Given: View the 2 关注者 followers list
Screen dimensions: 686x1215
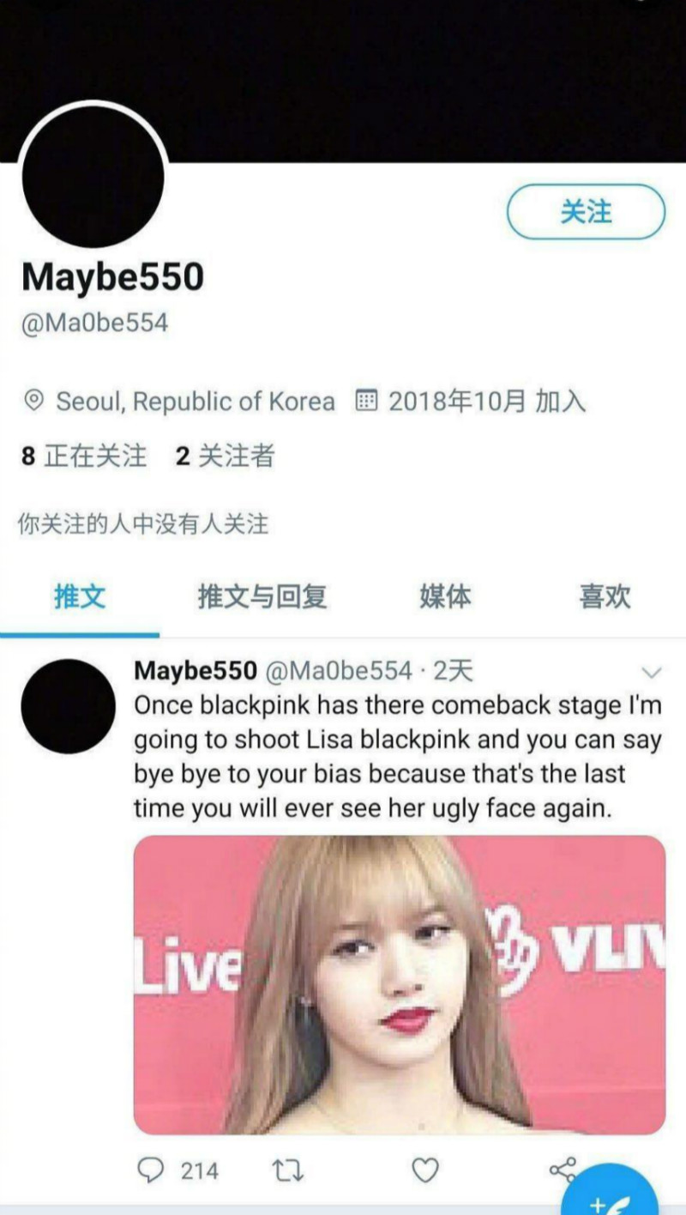Looking at the screenshot, I should click(225, 456).
